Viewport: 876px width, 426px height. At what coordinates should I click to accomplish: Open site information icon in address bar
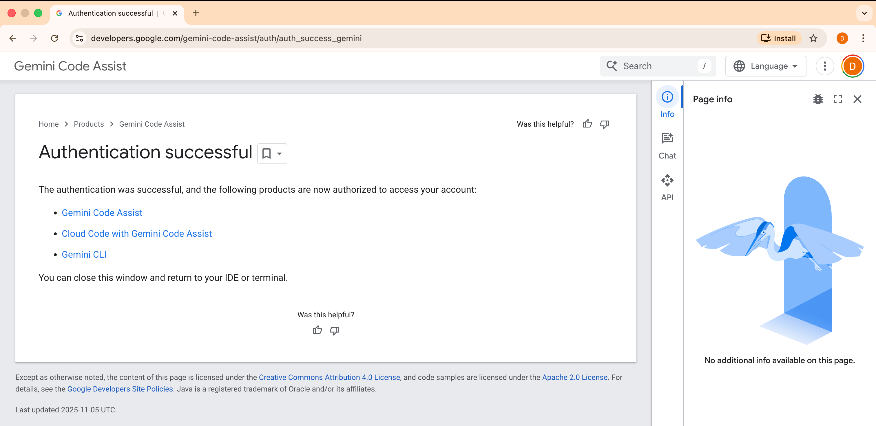pyautogui.click(x=79, y=38)
